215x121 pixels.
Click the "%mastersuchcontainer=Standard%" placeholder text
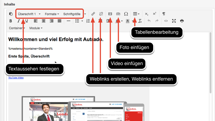(x=30, y=49)
